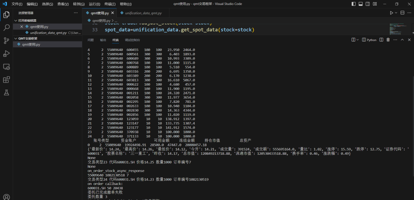Viewport: 414px width, 200px height.
Task: Click terminal text '委托已完成撤单失败'
Action: pyautogui.click(x=105, y=192)
